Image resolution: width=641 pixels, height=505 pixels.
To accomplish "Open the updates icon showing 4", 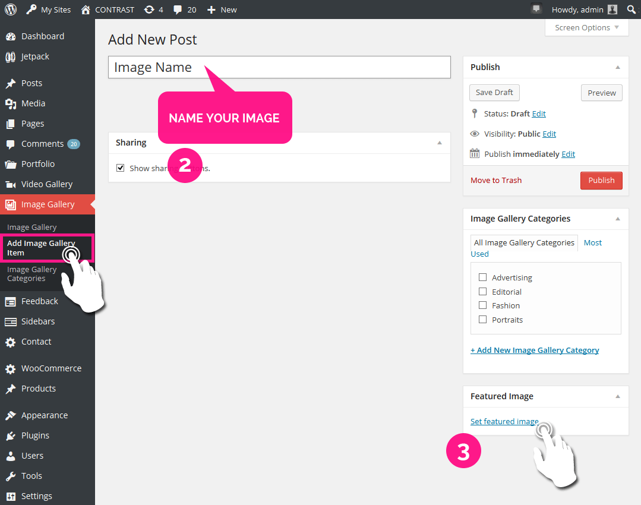I will (149, 10).
